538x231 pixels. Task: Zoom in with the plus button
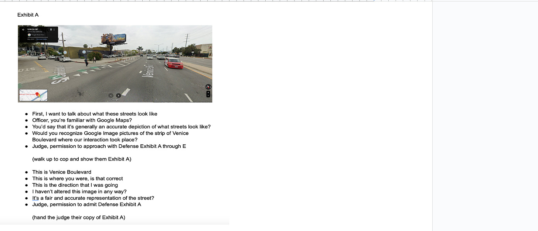coord(208,92)
